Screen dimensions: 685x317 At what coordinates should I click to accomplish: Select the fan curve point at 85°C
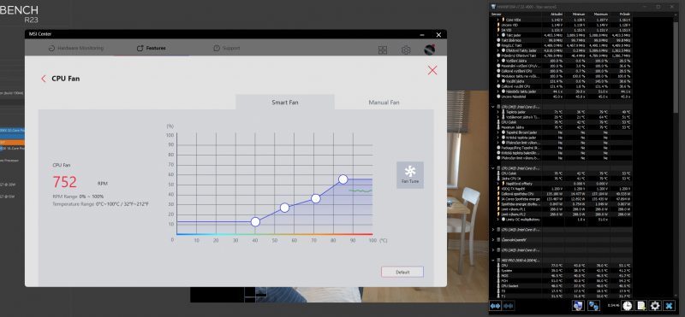click(x=343, y=179)
